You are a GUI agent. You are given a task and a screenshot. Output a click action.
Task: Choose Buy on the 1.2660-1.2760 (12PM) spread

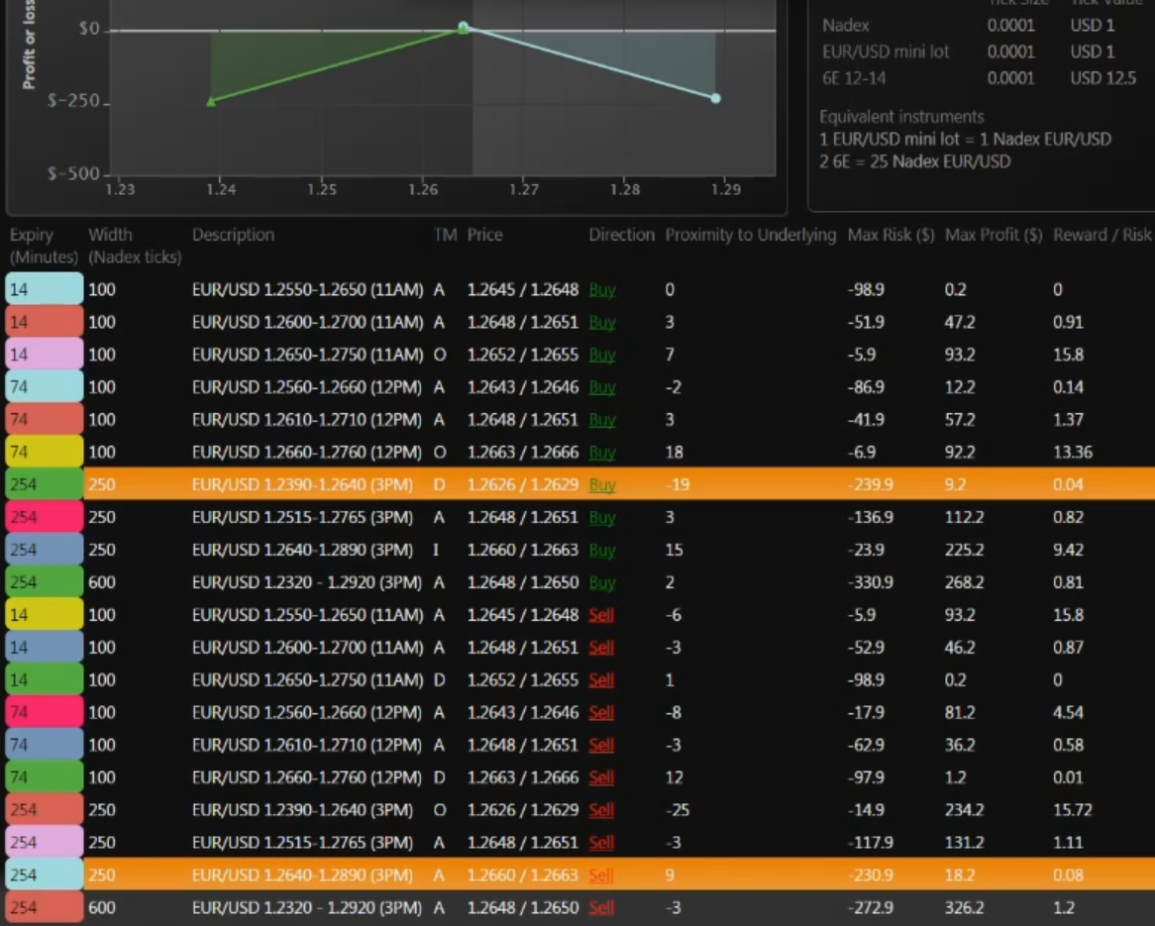(602, 452)
